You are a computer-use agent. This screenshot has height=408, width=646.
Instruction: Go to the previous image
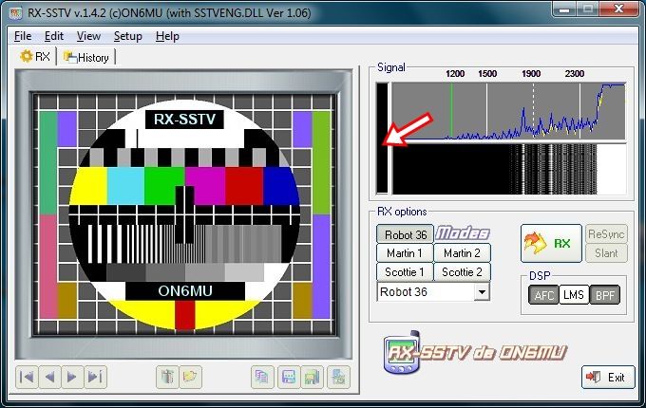49,377
